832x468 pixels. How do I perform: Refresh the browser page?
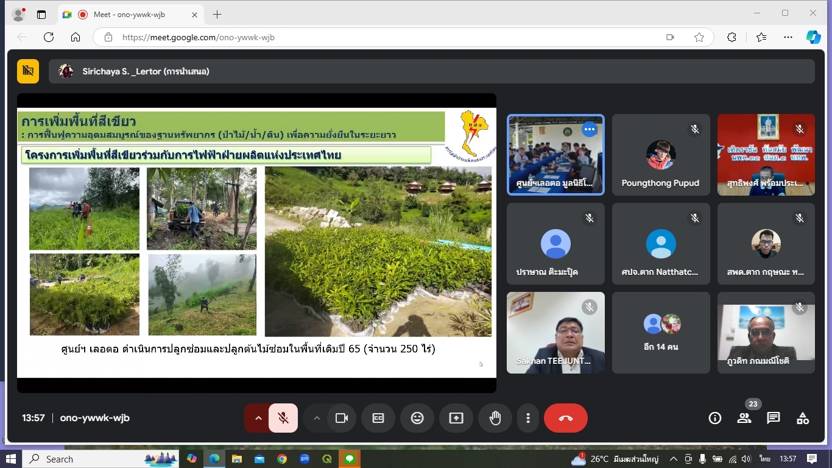point(49,37)
